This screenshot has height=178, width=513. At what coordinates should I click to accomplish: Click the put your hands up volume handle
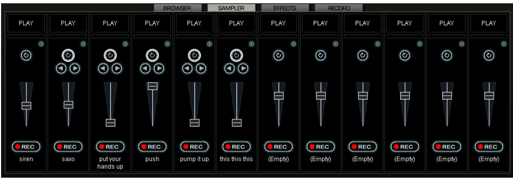click(x=110, y=123)
